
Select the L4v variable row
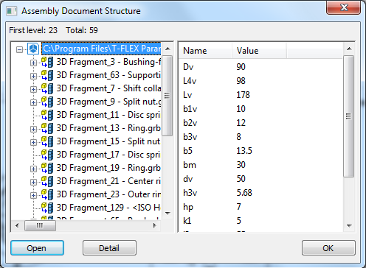pos(260,81)
